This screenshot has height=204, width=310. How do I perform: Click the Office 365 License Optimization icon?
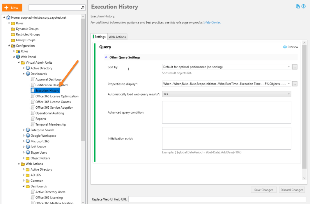(33, 96)
